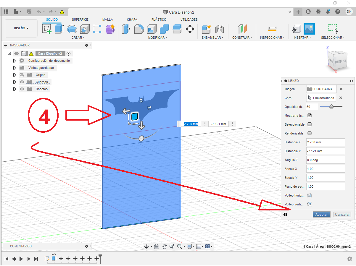
Task: Select the Offset Face tool
Action: click(x=177, y=29)
